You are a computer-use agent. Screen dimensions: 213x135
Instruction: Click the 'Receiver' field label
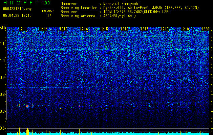click(x=69, y=12)
